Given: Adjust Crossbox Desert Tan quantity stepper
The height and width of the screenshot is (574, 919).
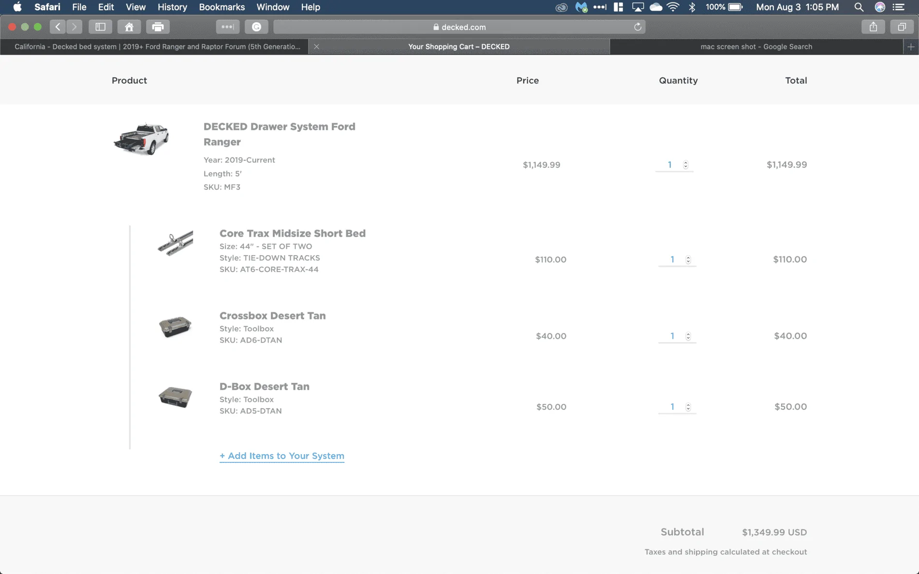Looking at the screenshot, I should [x=688, y=336].
